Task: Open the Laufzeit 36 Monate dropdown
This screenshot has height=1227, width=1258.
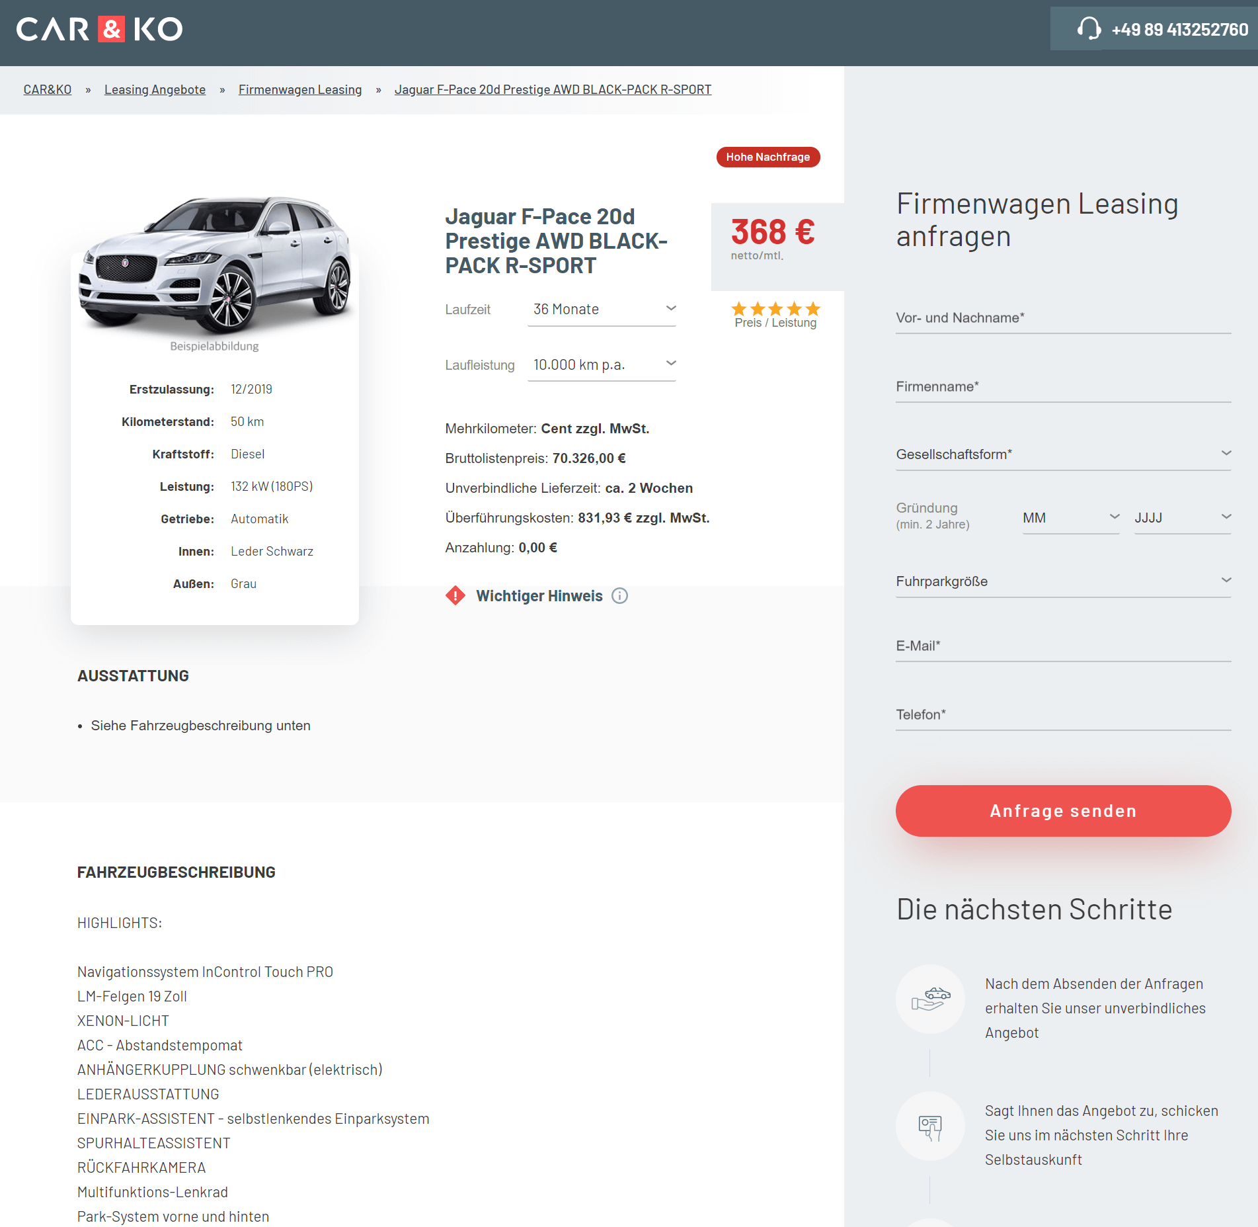Action: click(x=602, y=310)
